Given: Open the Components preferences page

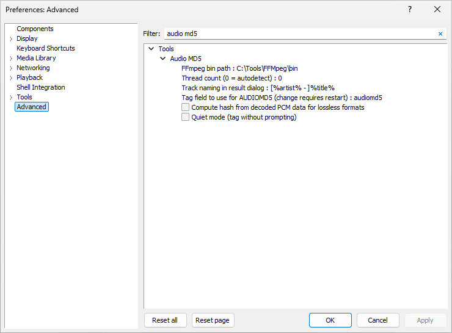Looking at the screenshot, I should coord(35,29).
